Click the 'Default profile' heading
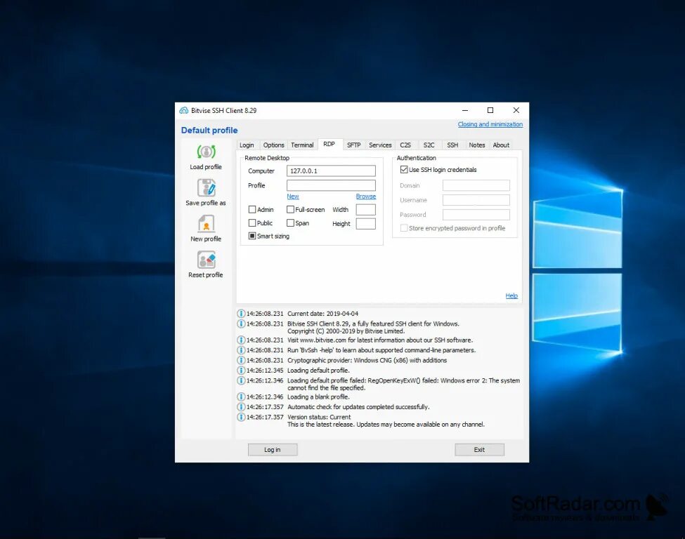685x539 pixels. click(209, 130)
